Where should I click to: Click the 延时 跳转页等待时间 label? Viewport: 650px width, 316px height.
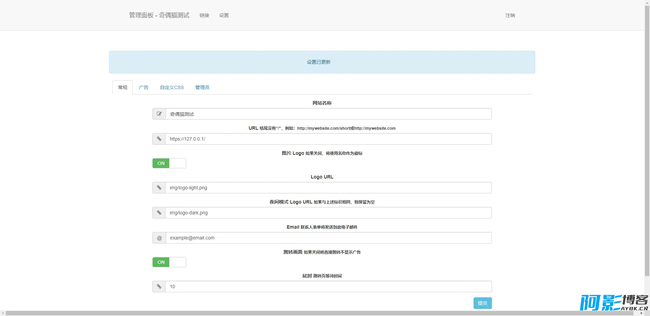pyautogui.click(x=322, y=276)
